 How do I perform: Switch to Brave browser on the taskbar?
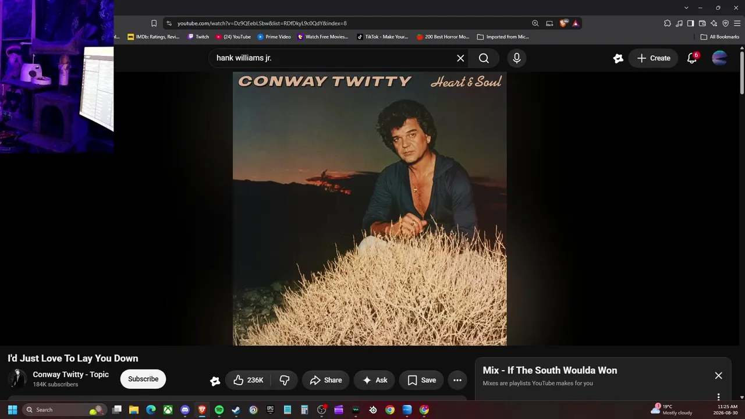(x=202, y=410)
